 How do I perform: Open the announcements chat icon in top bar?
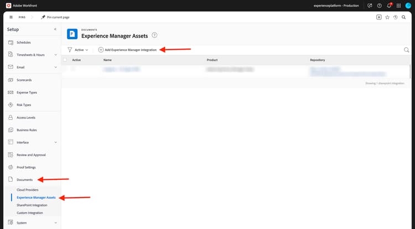point(370,6)
